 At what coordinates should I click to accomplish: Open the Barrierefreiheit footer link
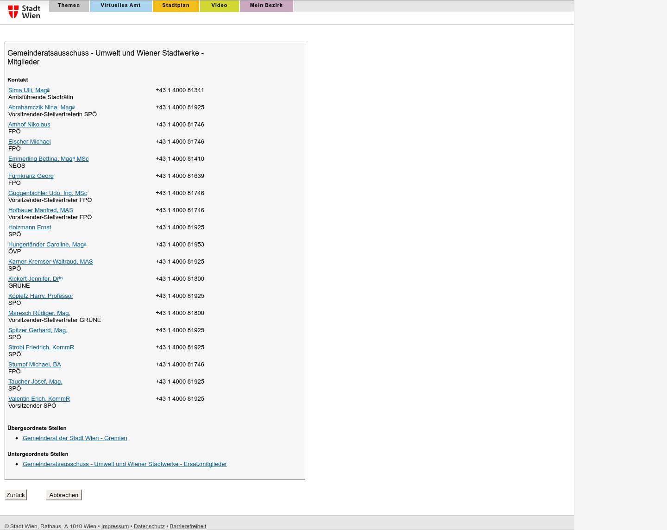click(188, 526)
